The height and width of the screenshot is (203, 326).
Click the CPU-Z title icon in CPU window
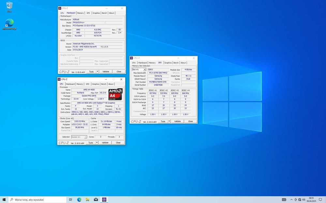point(59,79)
